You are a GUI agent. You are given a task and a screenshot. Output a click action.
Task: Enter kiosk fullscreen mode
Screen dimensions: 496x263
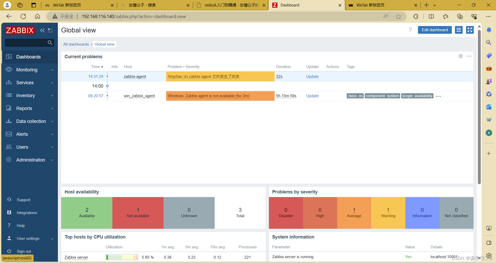[470, 30]
